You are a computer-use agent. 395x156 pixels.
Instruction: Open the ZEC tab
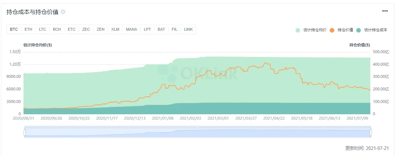(x=86, y=29)
